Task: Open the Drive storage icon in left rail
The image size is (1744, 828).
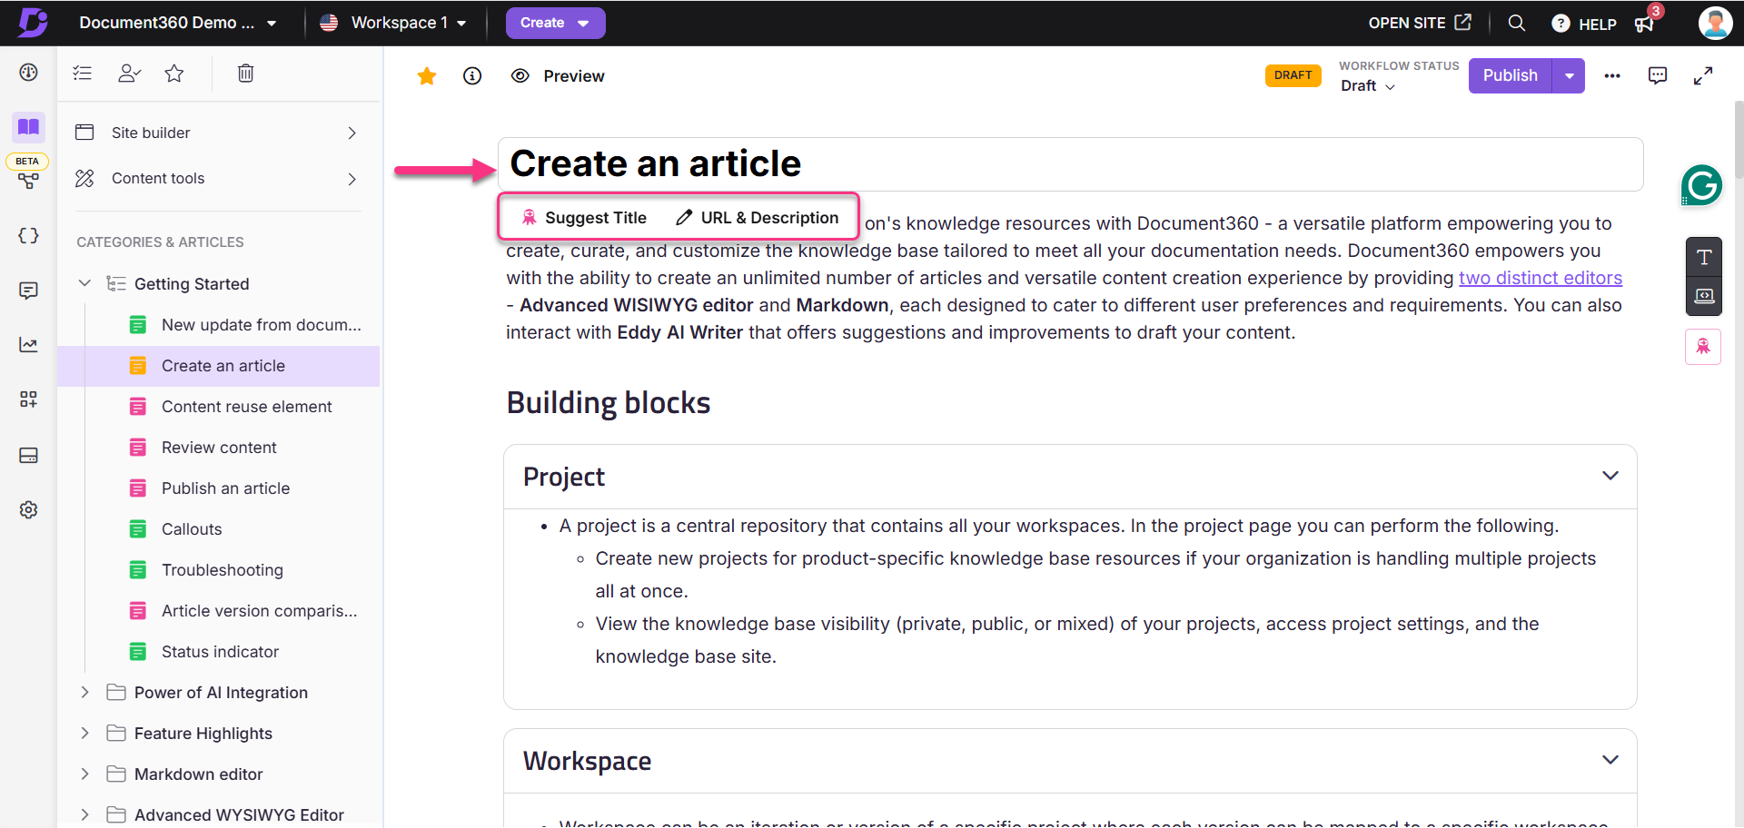Action: click(28, 455)
